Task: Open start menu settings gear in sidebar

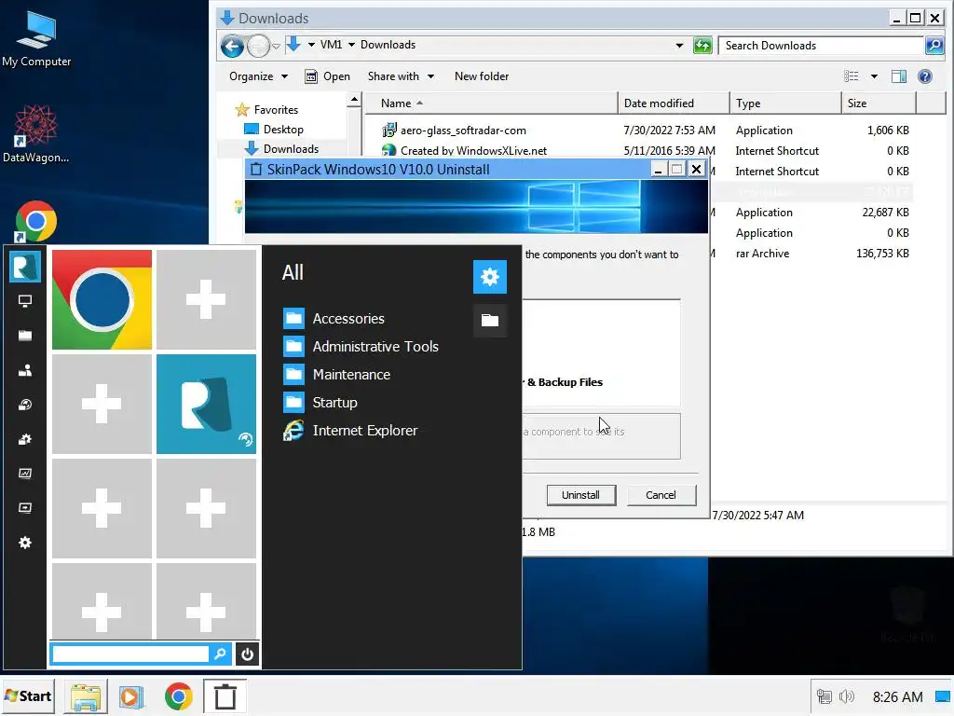Action: pos(25,543)
